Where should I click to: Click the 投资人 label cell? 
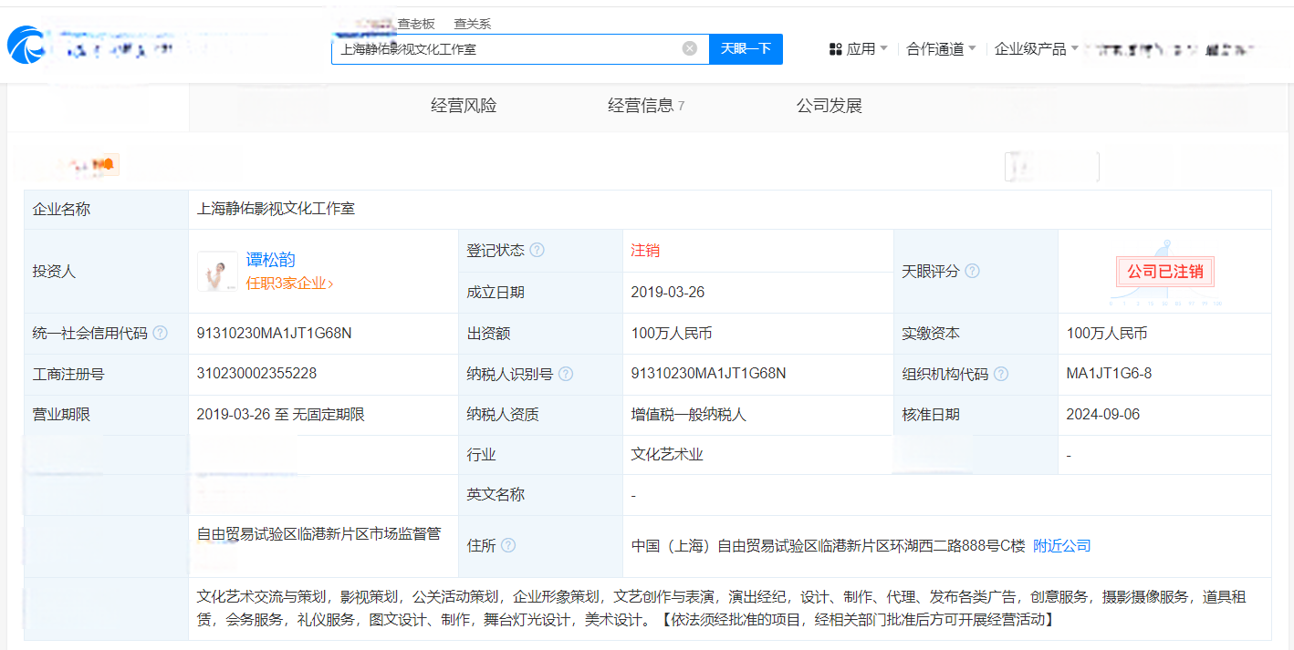pyautogui.click(x=106, y=271)
